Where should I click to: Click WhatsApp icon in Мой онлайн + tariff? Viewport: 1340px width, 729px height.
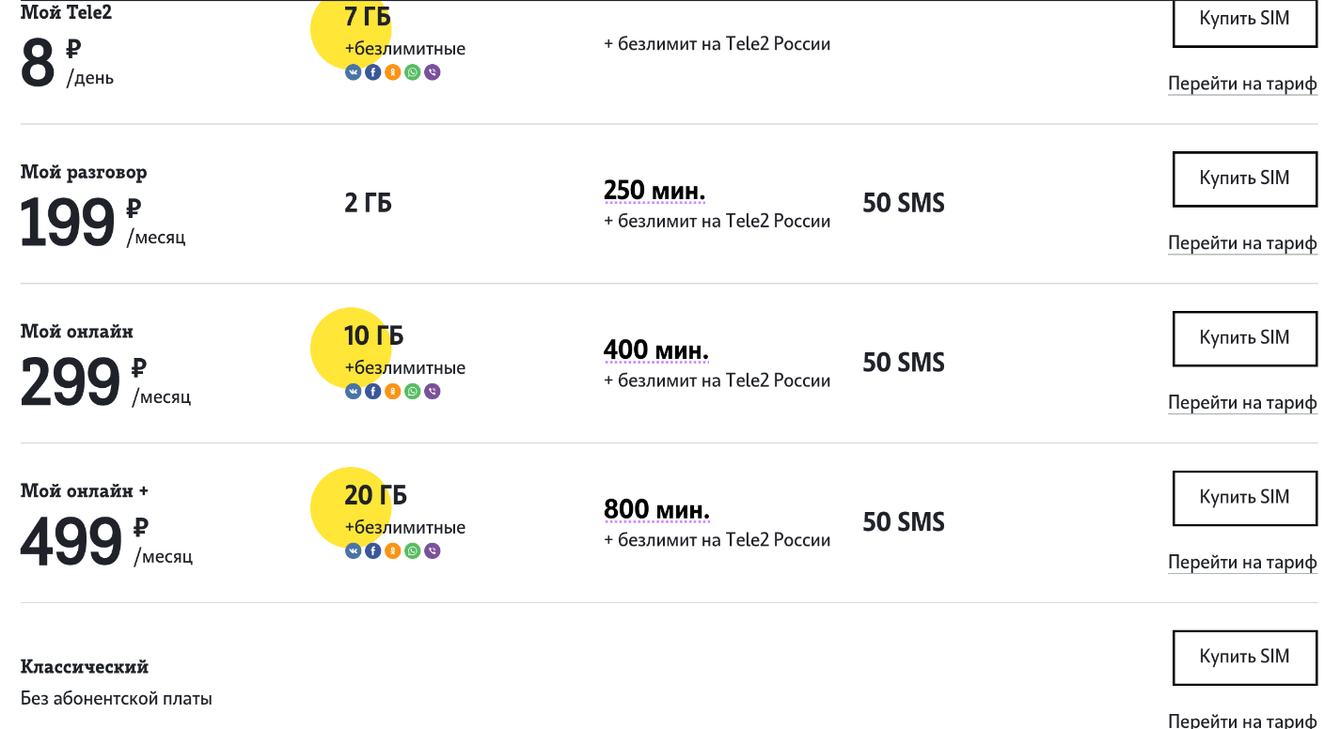[x=413, y=551]
